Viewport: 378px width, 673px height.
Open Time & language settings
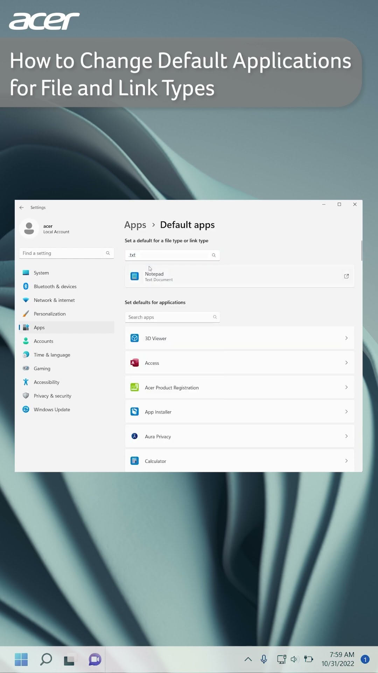pyautogui.click(x=66, y=355)
